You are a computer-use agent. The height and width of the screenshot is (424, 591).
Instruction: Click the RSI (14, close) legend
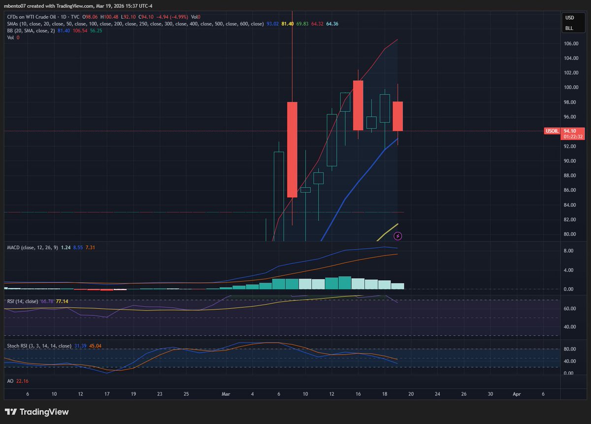tap(23, 300)
